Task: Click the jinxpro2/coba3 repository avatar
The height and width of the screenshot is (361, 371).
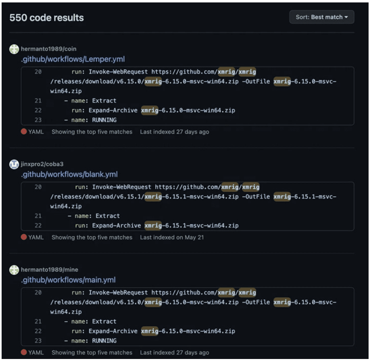Action: pyautogui.click(x=14, y=164)
